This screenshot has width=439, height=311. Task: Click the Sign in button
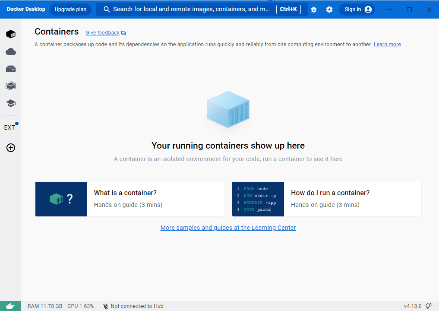357,10
